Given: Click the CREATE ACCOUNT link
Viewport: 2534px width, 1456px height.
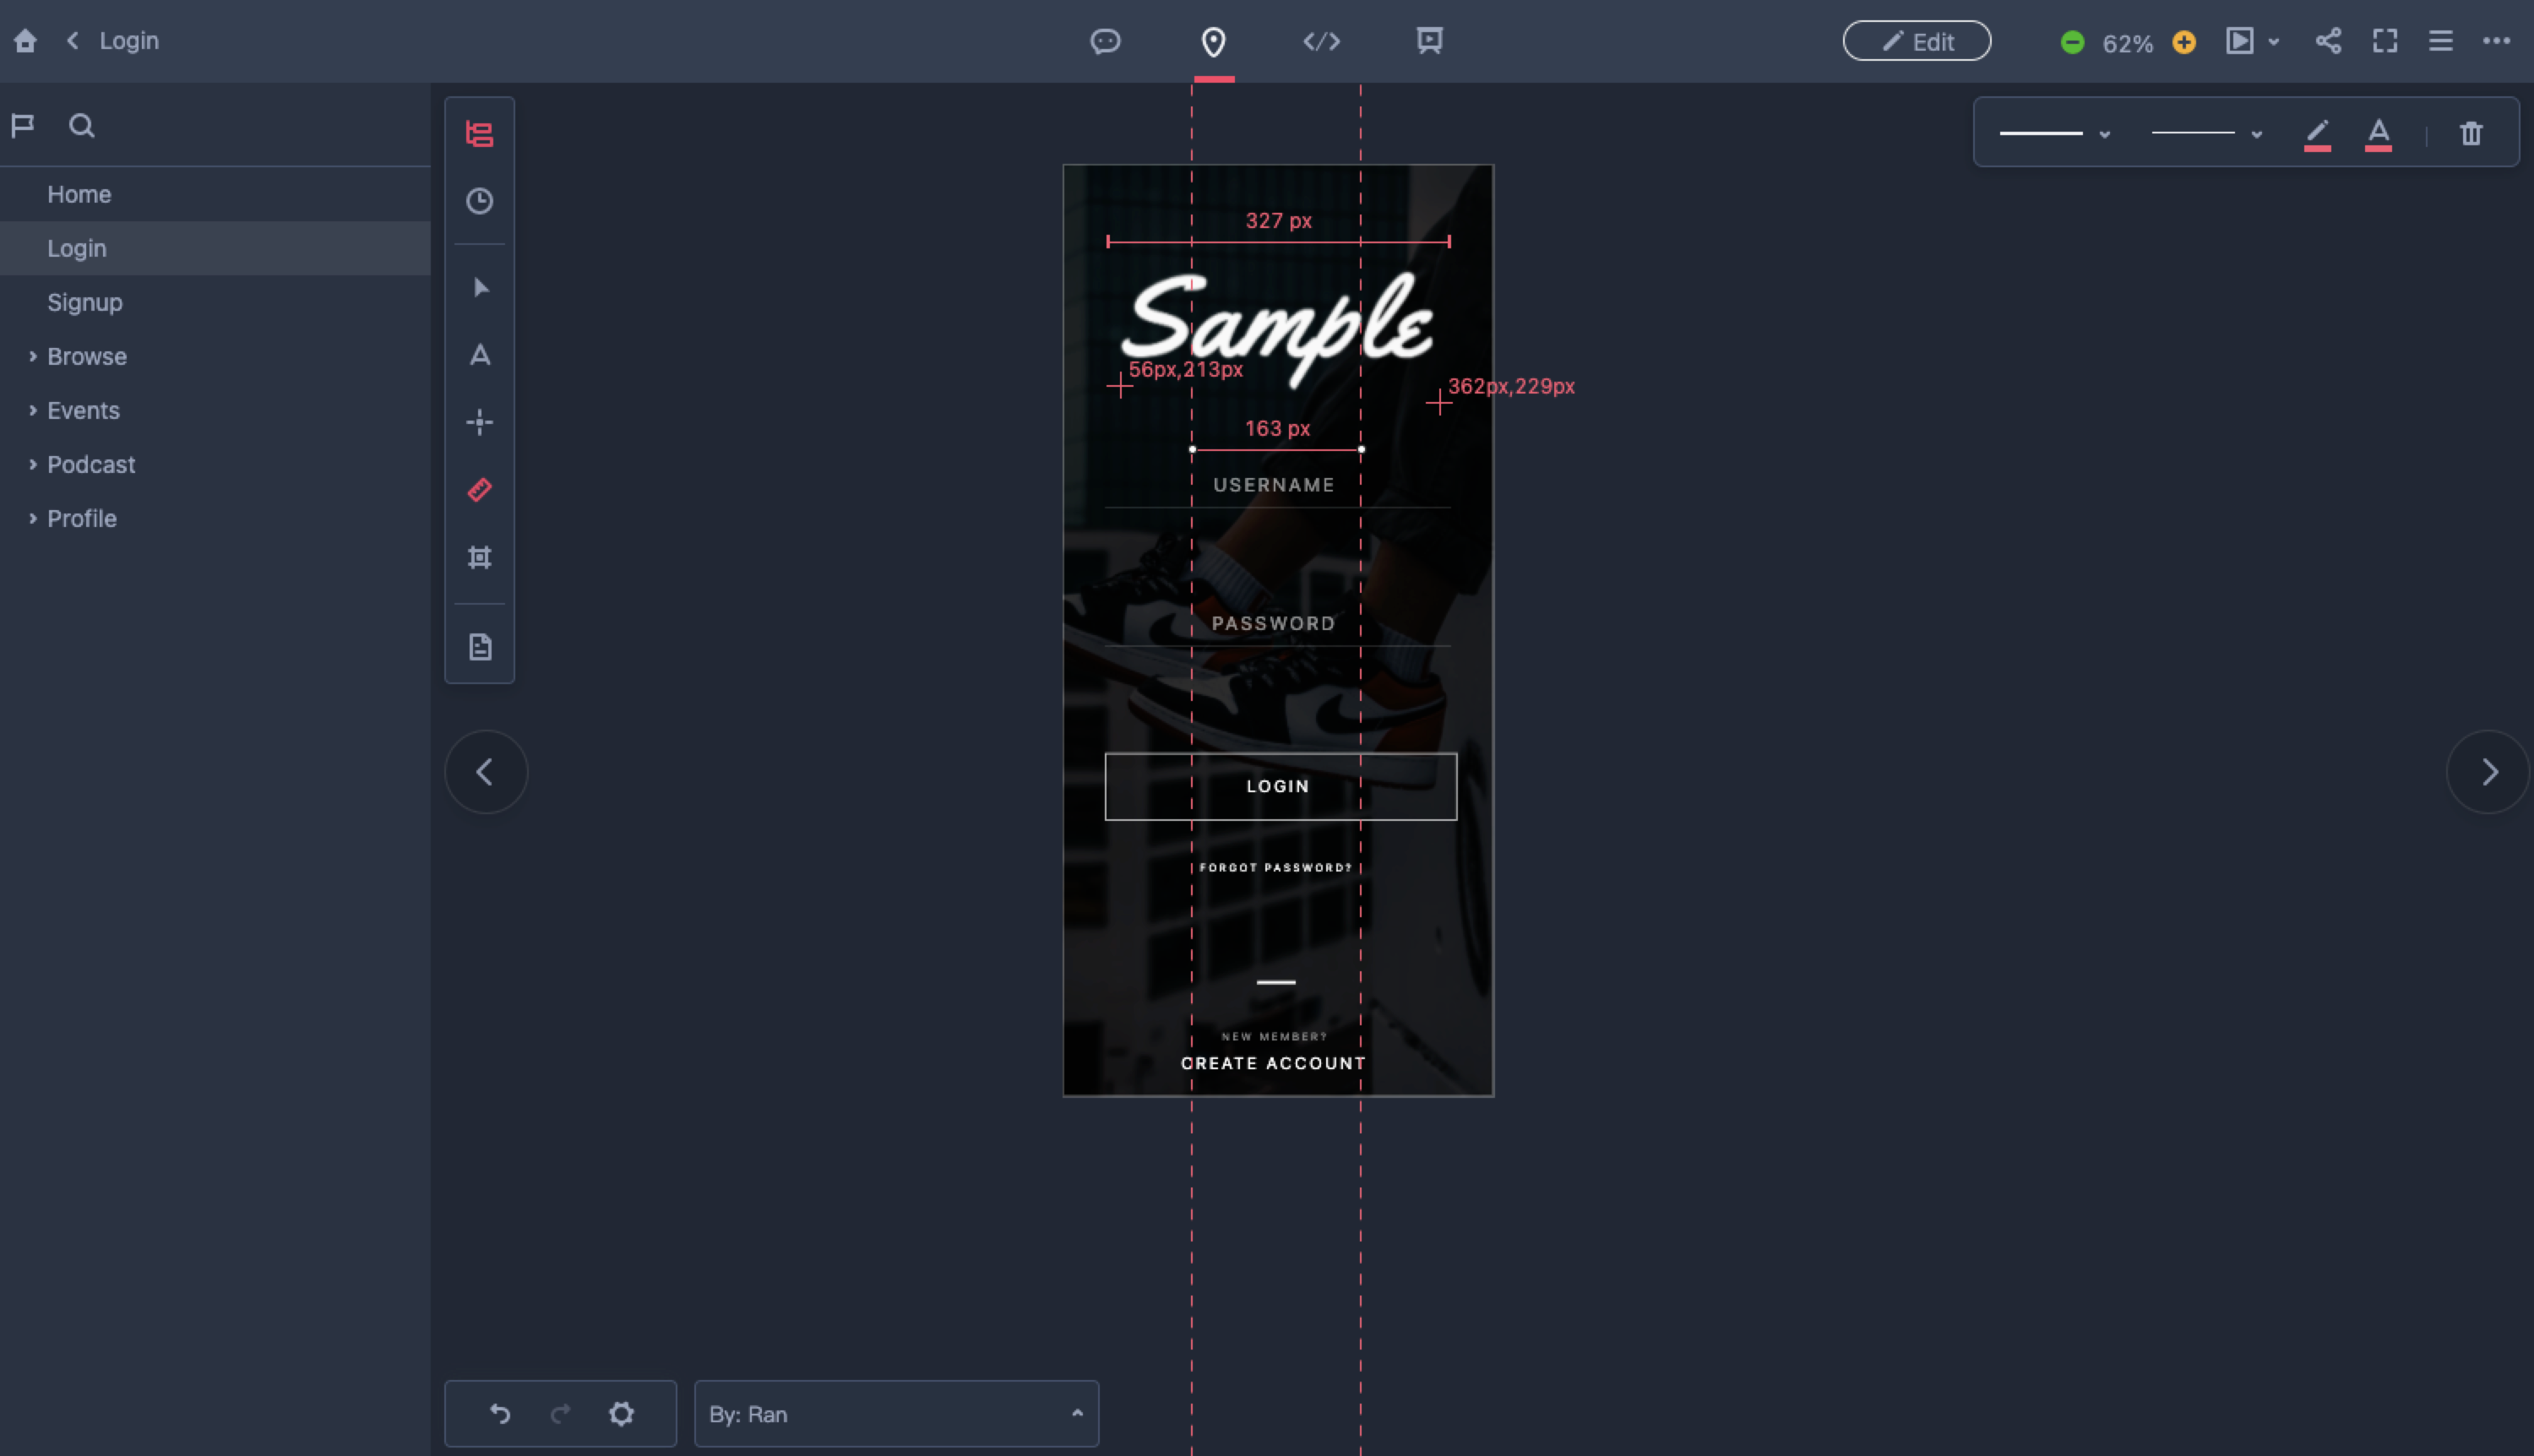Looking at the screenshot, I should pos(1273,1063).
